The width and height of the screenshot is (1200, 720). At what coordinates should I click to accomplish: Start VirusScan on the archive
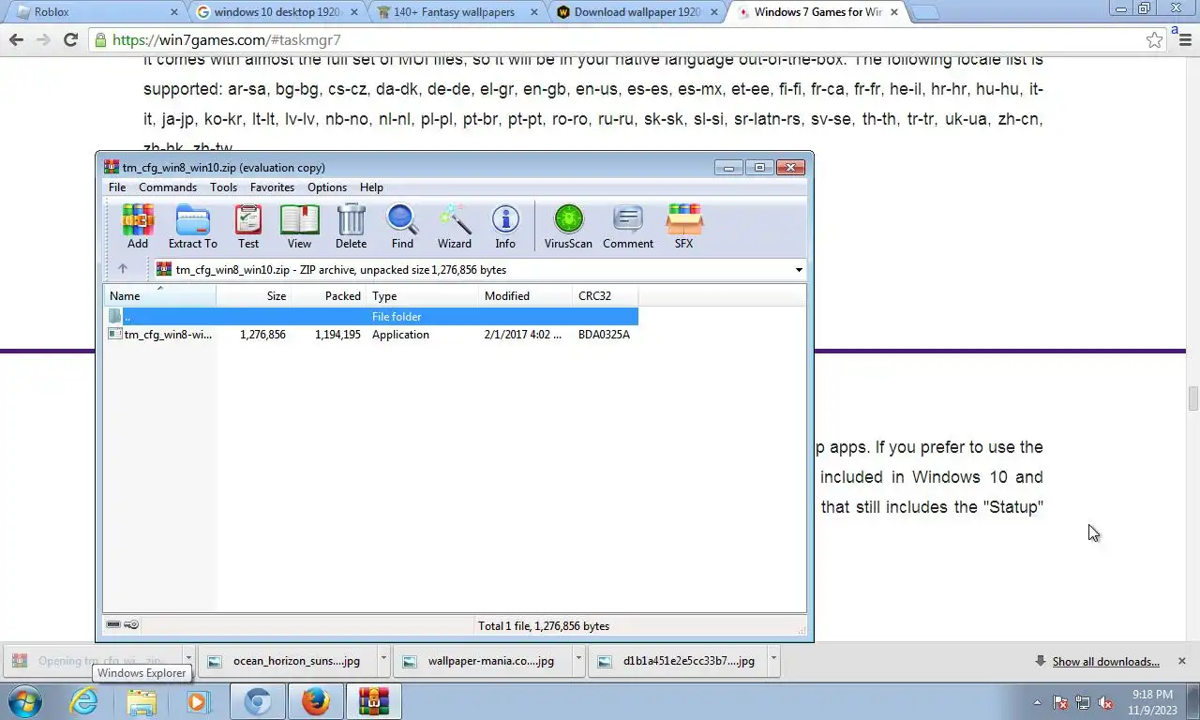(568, 227)
